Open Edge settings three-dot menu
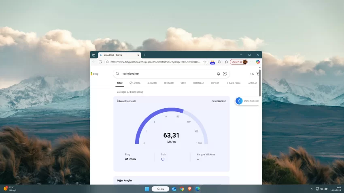 [x=251, y=62]
